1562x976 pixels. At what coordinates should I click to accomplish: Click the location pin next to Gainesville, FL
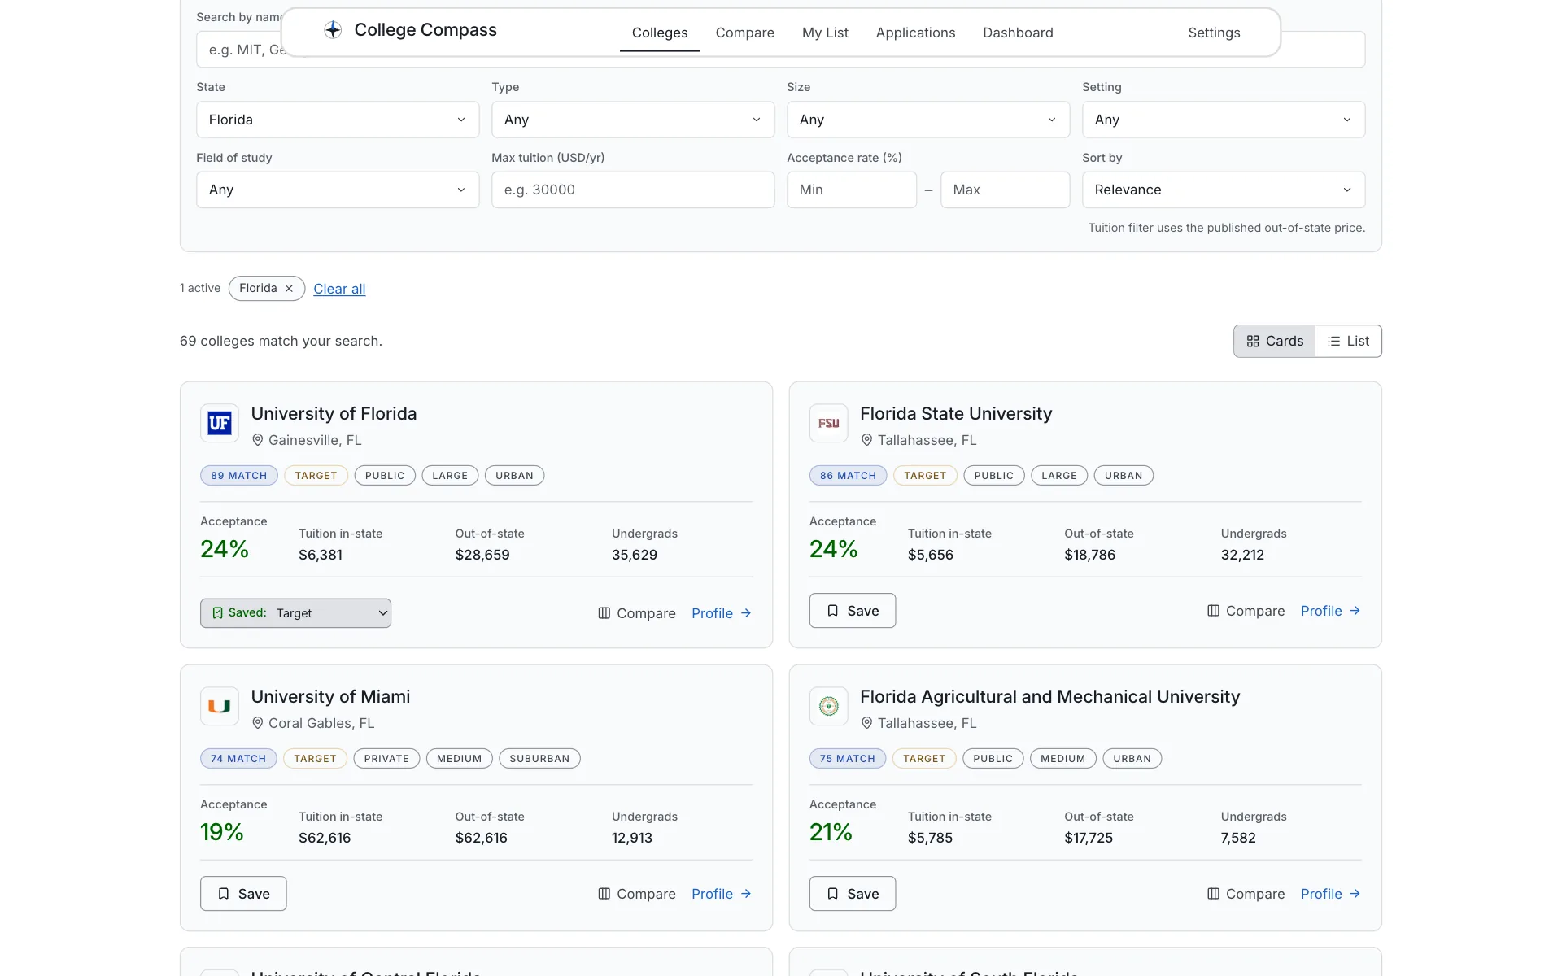[258, 440]
